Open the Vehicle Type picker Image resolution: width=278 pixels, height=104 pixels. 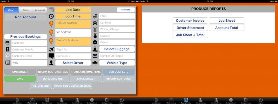click(x=117, y=63)
